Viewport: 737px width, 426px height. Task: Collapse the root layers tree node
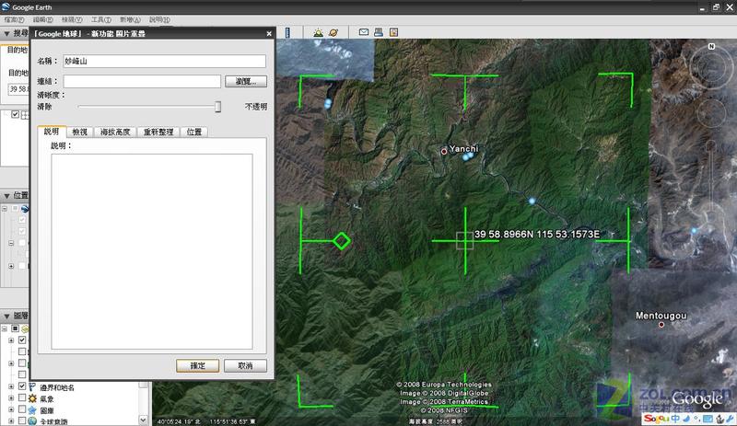[5, 328]
